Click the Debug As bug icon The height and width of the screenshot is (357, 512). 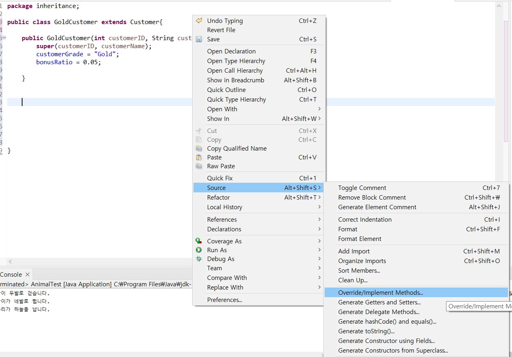[x=199, y=259]
